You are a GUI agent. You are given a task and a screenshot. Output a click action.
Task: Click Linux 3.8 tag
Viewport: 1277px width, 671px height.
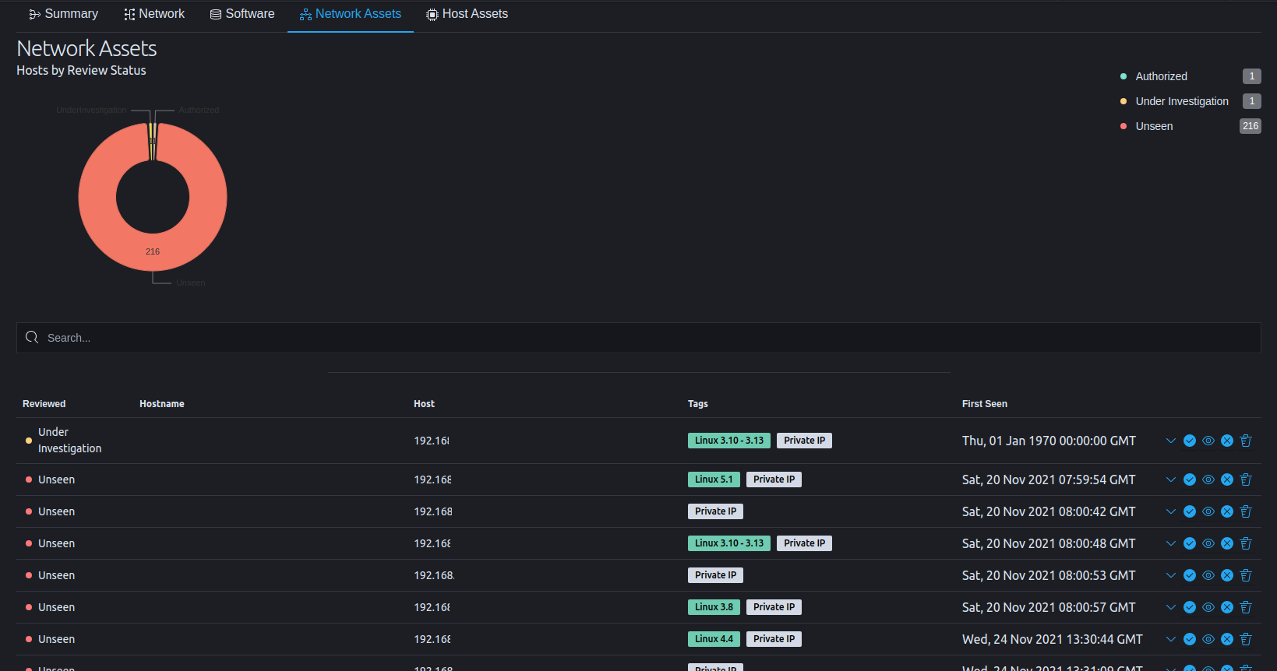714,607
